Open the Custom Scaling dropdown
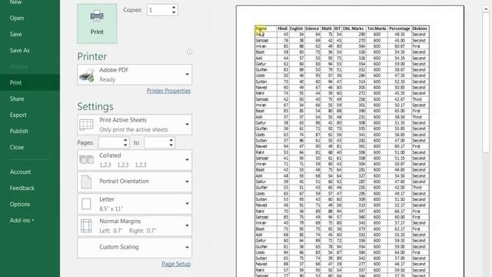Viewport: 492px width, 277px height. click(x=135, y=248)
